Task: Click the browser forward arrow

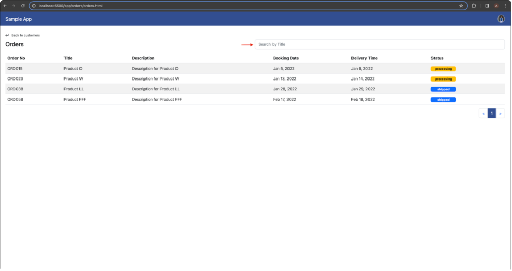Action: pyautogui.click(x=14, y=6)
